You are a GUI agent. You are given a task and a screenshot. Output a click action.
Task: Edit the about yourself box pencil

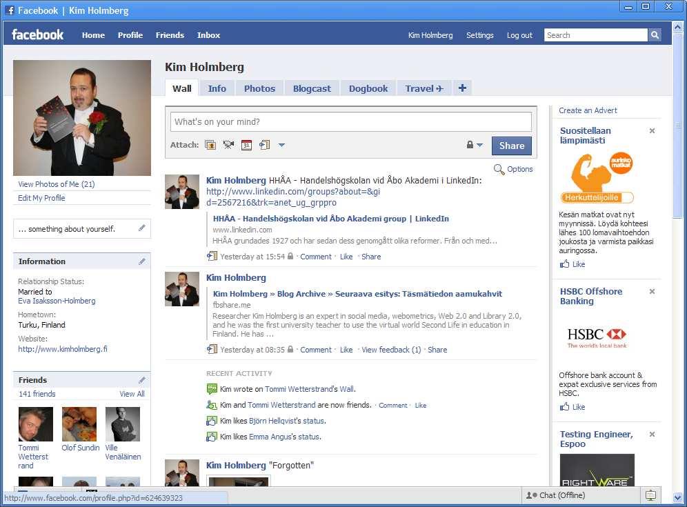142,228
